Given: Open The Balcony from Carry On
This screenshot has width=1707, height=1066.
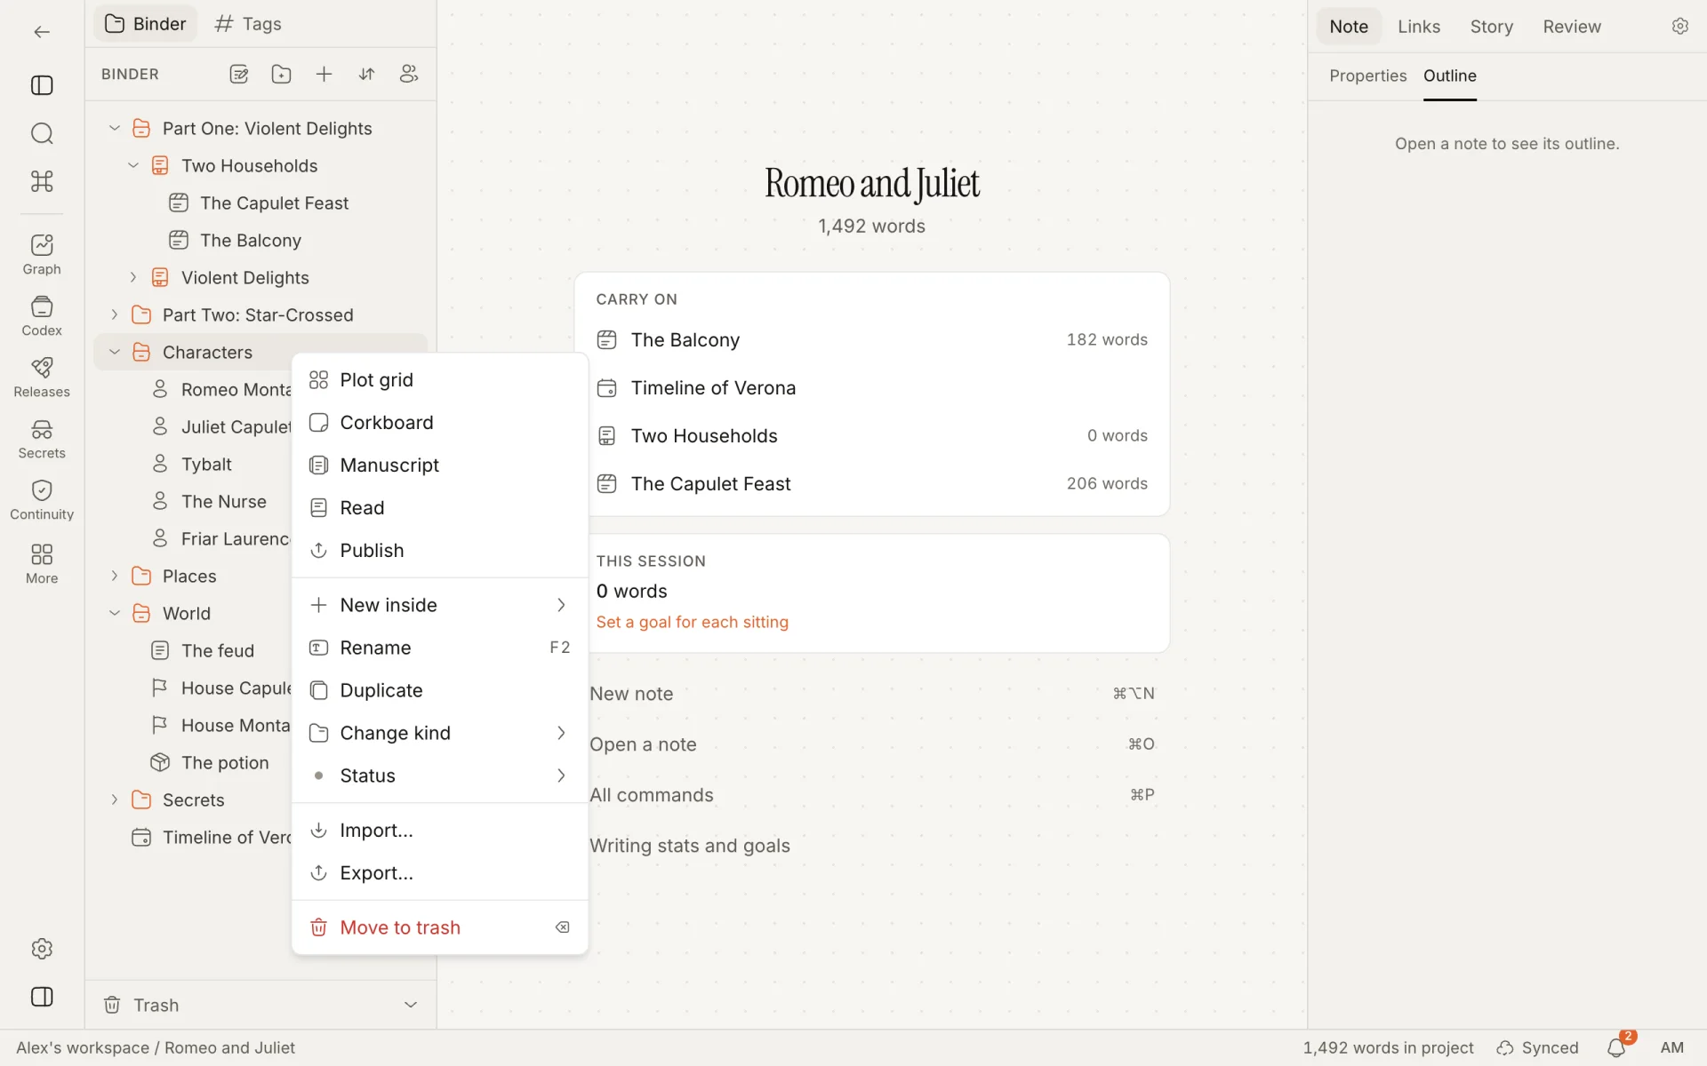Looking at the screenshot, I should (871, 340).
